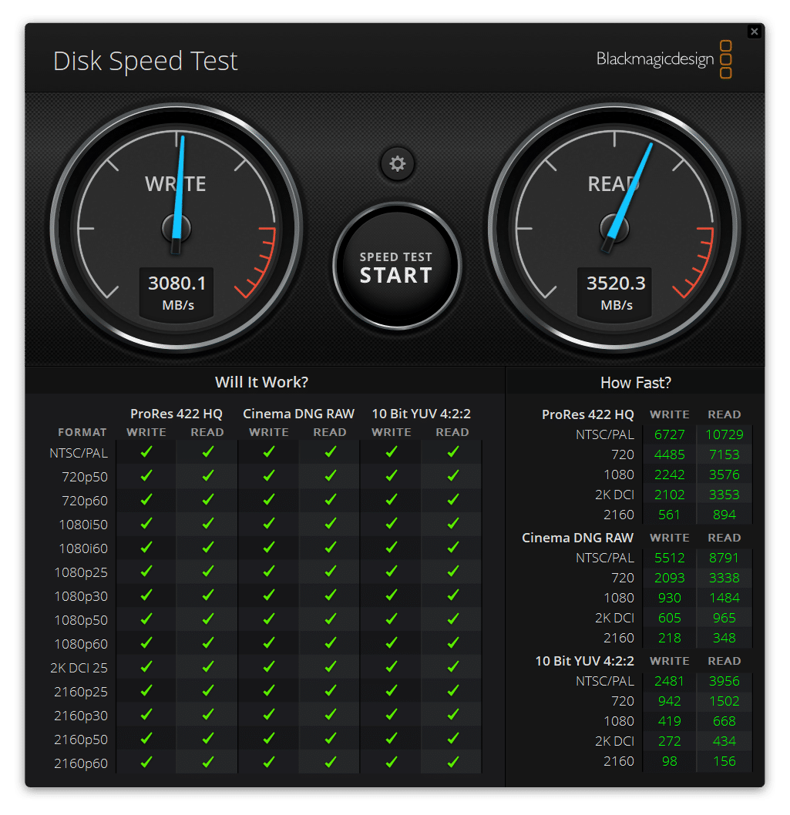Click the Cinema DNG RAW write checkmark for 720p60
This screenshot has height=815, width=790.
[269, 499]
